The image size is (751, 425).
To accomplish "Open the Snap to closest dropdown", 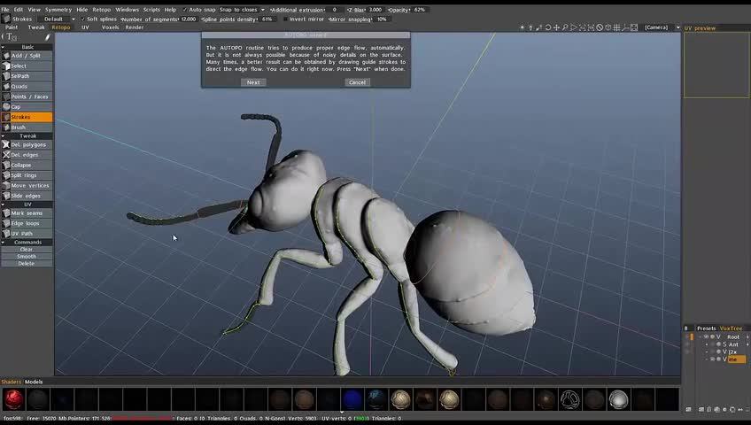I will tap(239, 10).
